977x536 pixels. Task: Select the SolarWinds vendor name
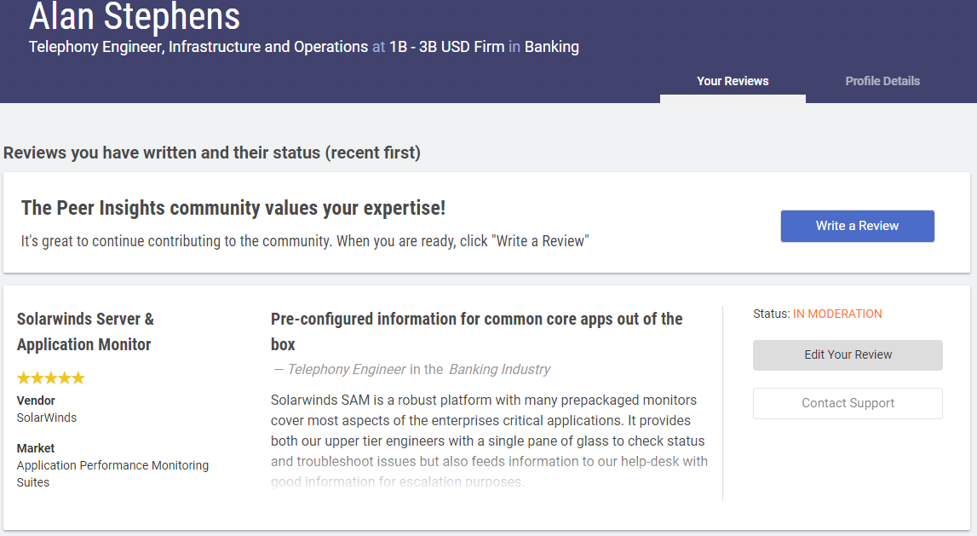point(47,418)
